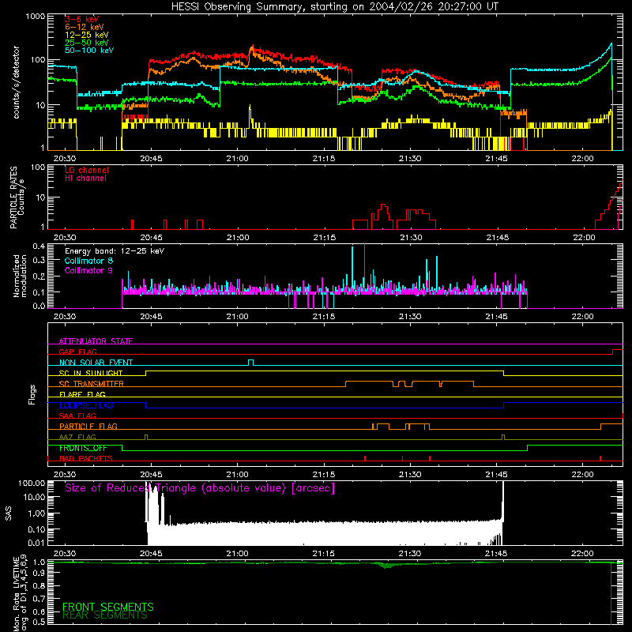632x632 pixels.
Task: Select the 25-50 keV legend label
Action: point(87,43)
